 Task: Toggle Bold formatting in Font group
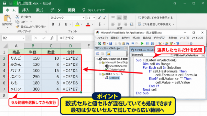[x=53, y=24]
